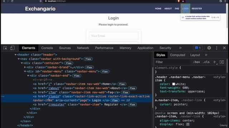Screen dimensions: 229x128
Task: Open DevTools settings gear
Action: 209,48
